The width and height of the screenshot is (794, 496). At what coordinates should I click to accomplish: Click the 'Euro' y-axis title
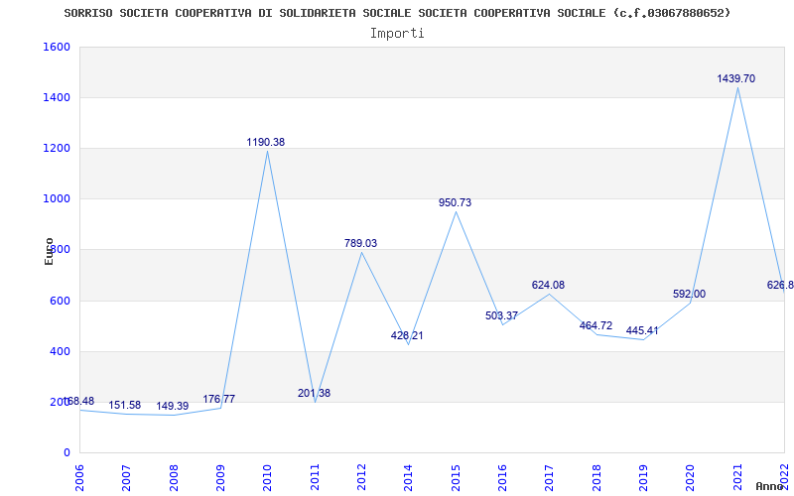[x=49, y=251]
